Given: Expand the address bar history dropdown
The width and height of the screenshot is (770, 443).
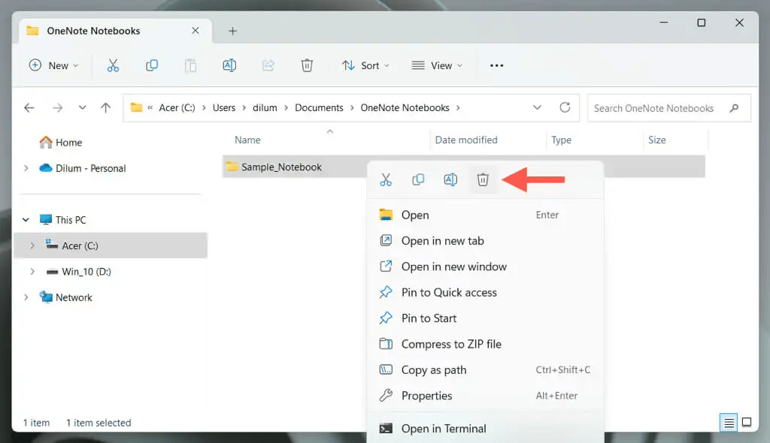Looking at the screenshot, I should tap(537, 107).
